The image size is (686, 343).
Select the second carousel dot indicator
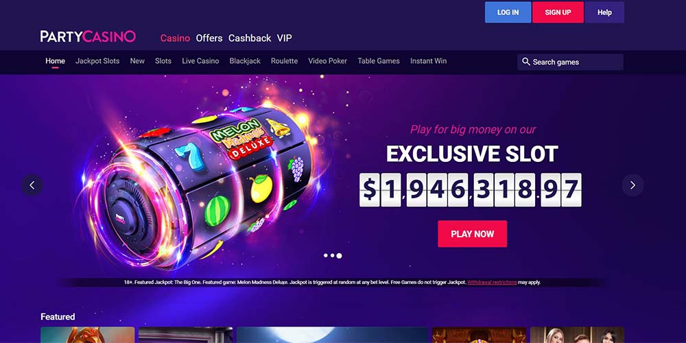pos(332,255)
